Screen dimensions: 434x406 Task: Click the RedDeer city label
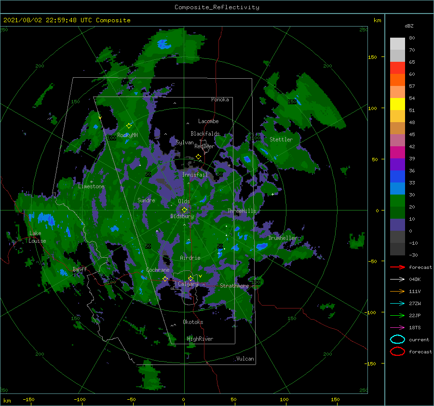click(204, 146)
